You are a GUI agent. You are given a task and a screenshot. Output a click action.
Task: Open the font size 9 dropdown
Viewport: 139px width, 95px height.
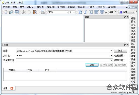(x=74, y=12)
